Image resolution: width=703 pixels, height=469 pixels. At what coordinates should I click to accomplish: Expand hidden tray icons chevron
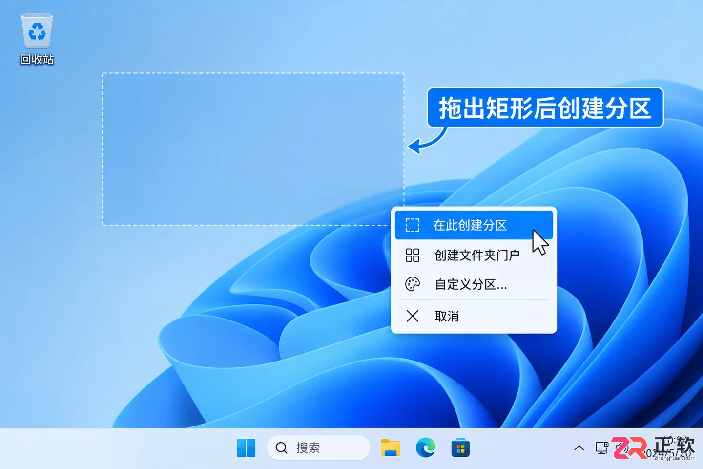(x=579, y=448)
